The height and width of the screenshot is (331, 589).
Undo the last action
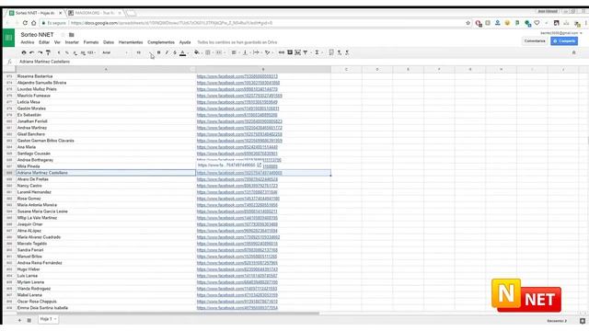click(32, 52)
